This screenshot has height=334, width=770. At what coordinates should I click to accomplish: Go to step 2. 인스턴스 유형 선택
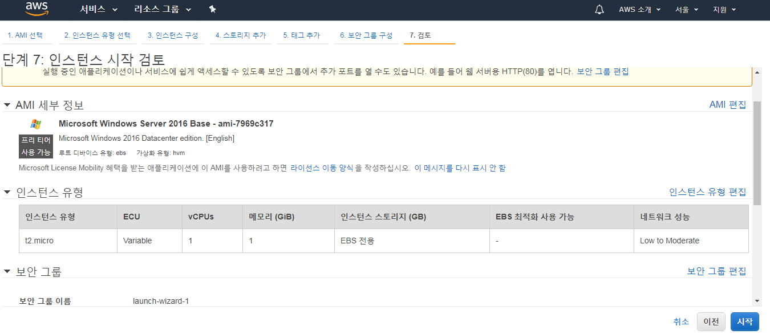click(x=97, y=35)
